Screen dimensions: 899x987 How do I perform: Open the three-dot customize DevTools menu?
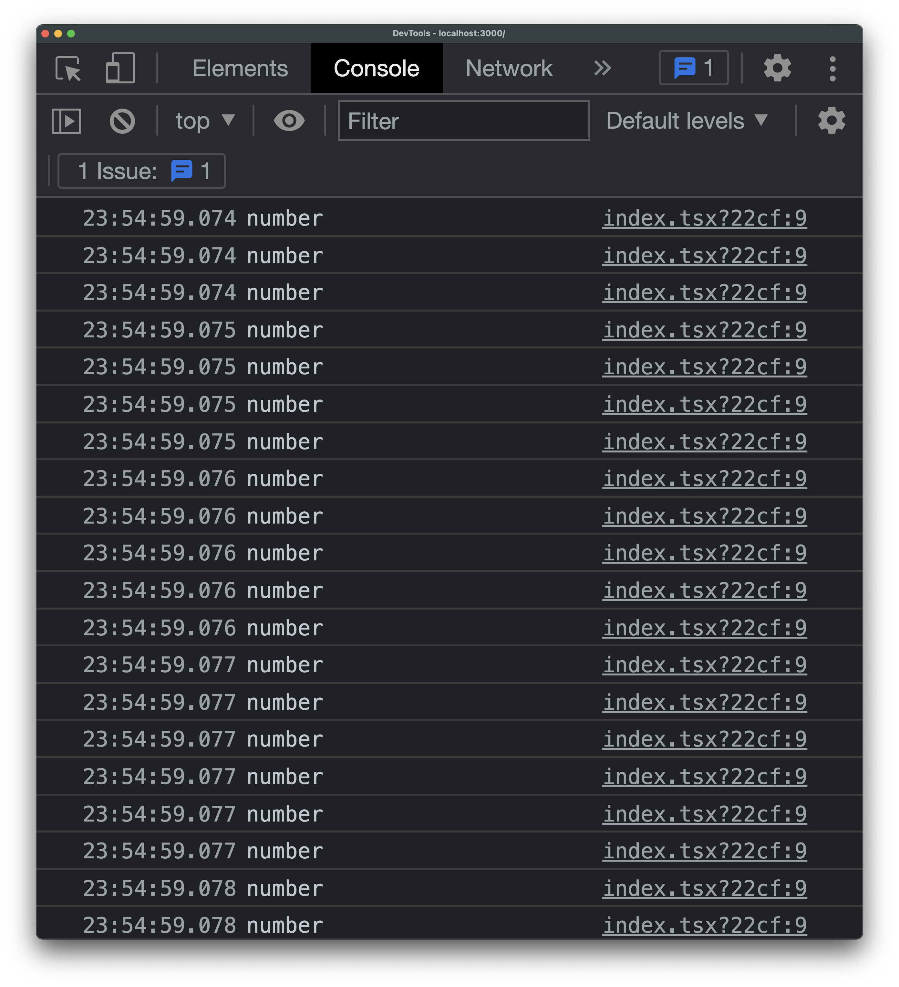pyautogui.click(x=832, y=69)
